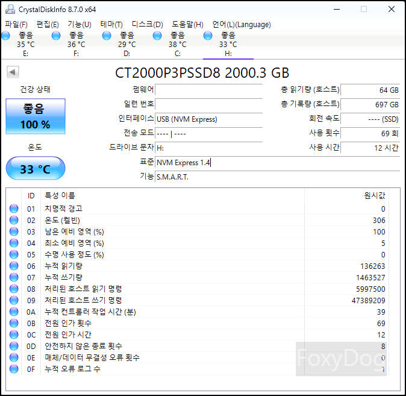Screen dimensions: 406x396
Task: Open the 테마(T) menu
Action: coord(111,24)
